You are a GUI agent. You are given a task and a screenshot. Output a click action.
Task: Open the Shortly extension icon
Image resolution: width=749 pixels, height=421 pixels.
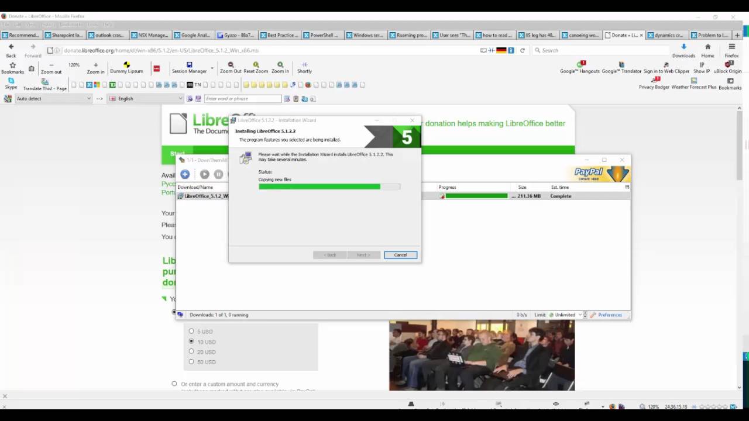tap(304, 65)
